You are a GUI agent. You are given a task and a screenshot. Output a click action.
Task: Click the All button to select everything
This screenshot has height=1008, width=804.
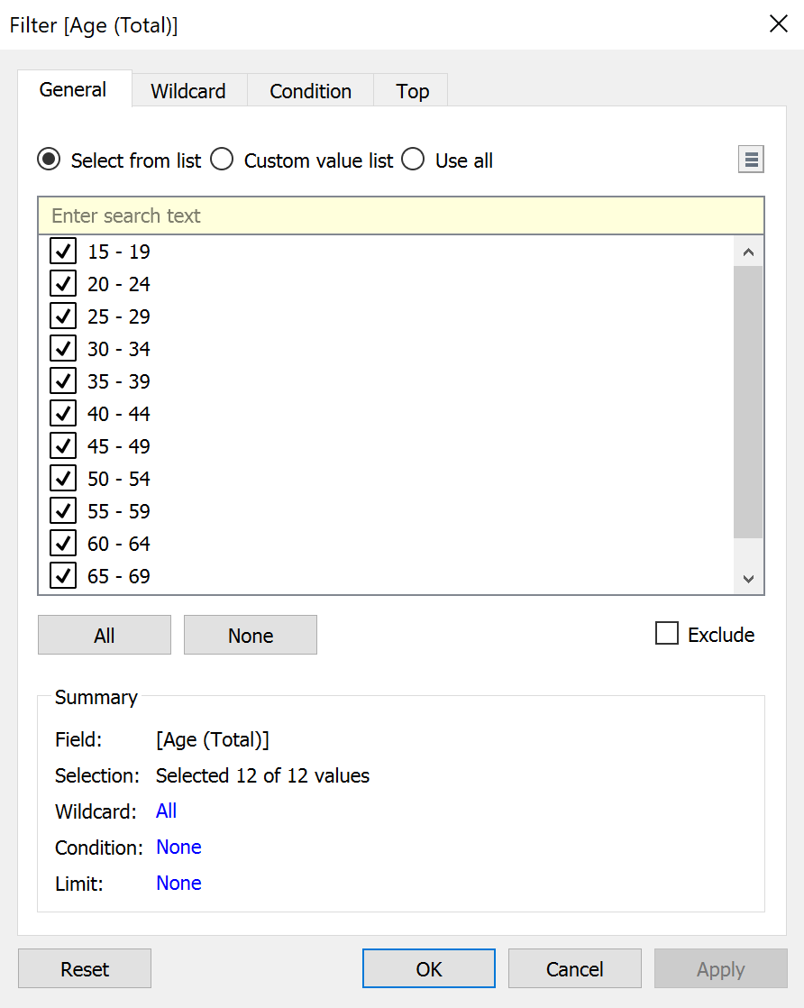tap(105, 636)
